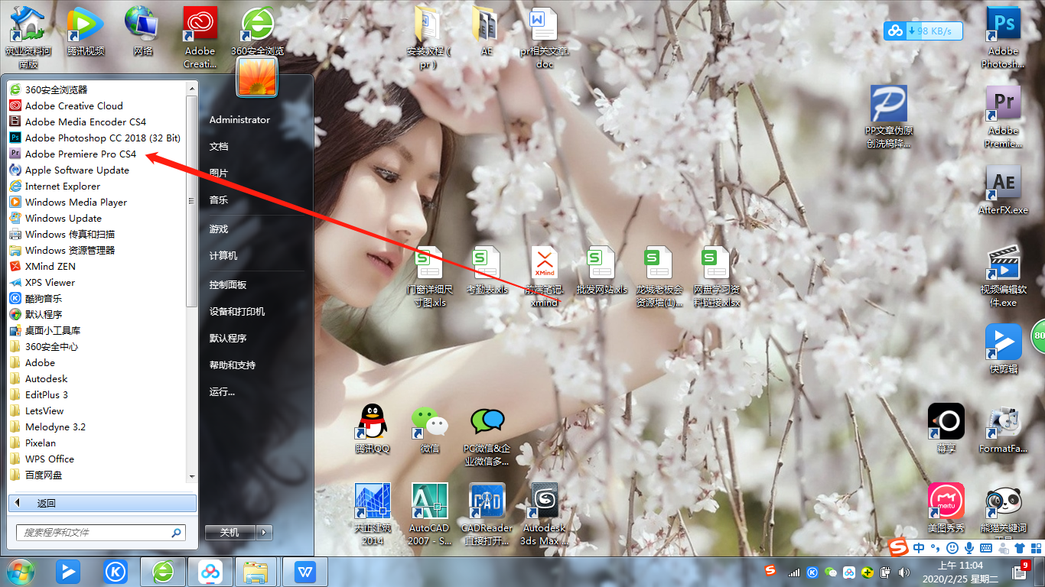Toggle Sogou Chinese/English input mode 中
Image resolution: width=1045 pixels, height=587 pixels.
click(918, 548)
